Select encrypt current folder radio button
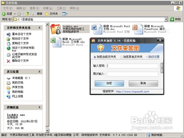The width and height of the screenshot is (184, 138). click(x=95, y=57)
